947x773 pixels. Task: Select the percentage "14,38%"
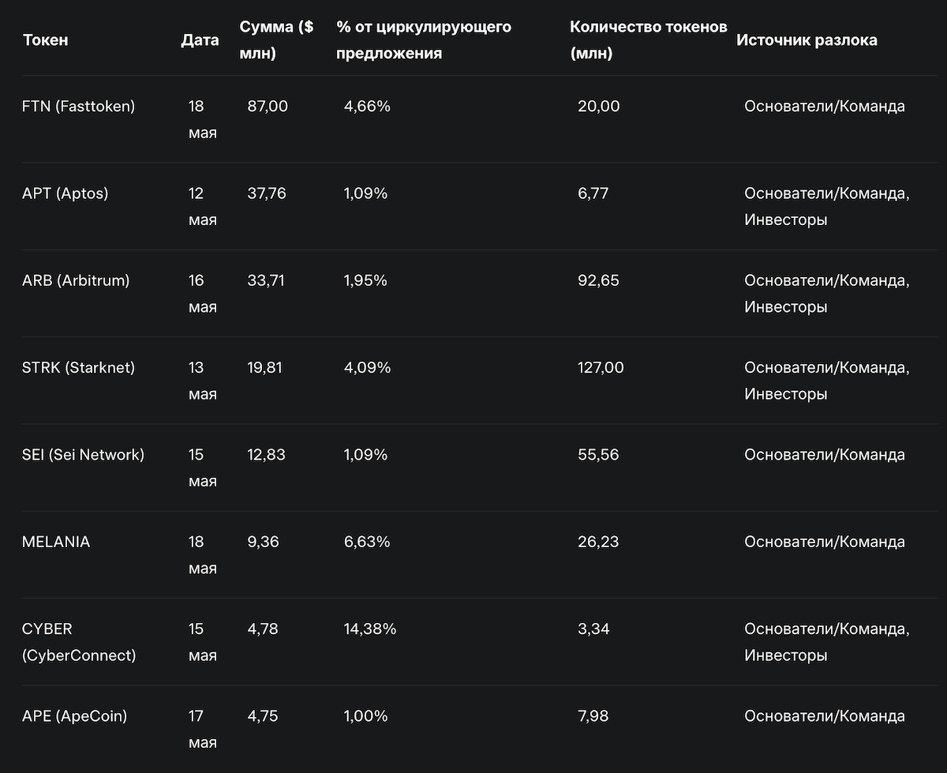pyautogui.click(x=370, y=628)
